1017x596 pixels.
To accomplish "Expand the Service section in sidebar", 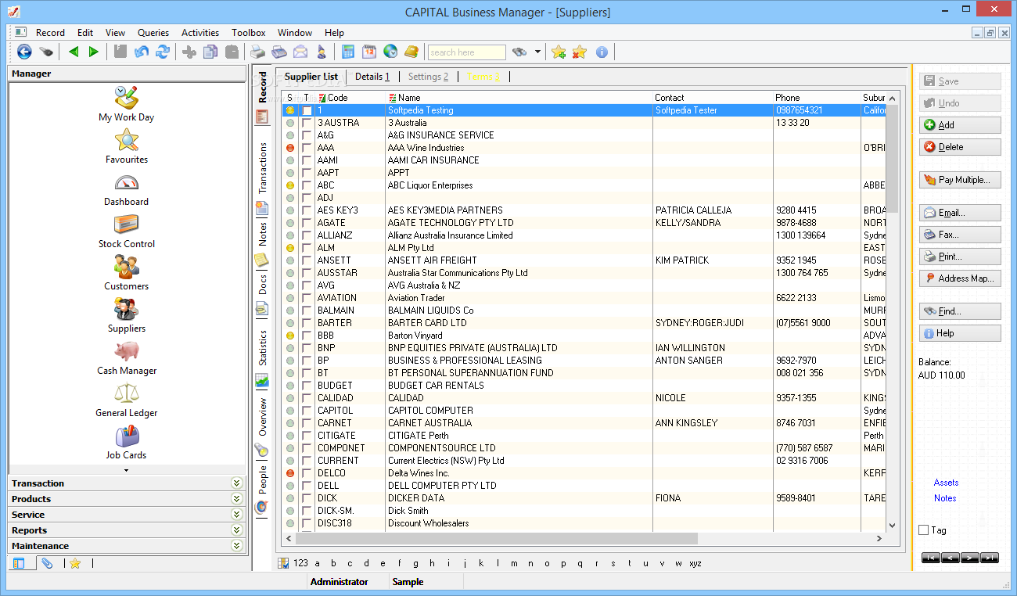I will click(x=236, y=515).
